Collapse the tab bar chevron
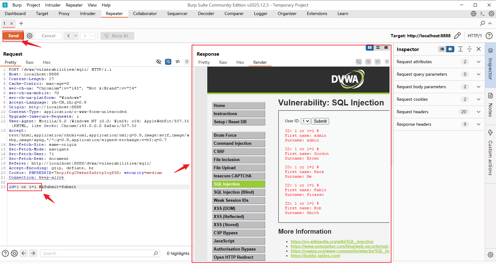Viewport: 496px width, 264px height. (x=490, y=23)
